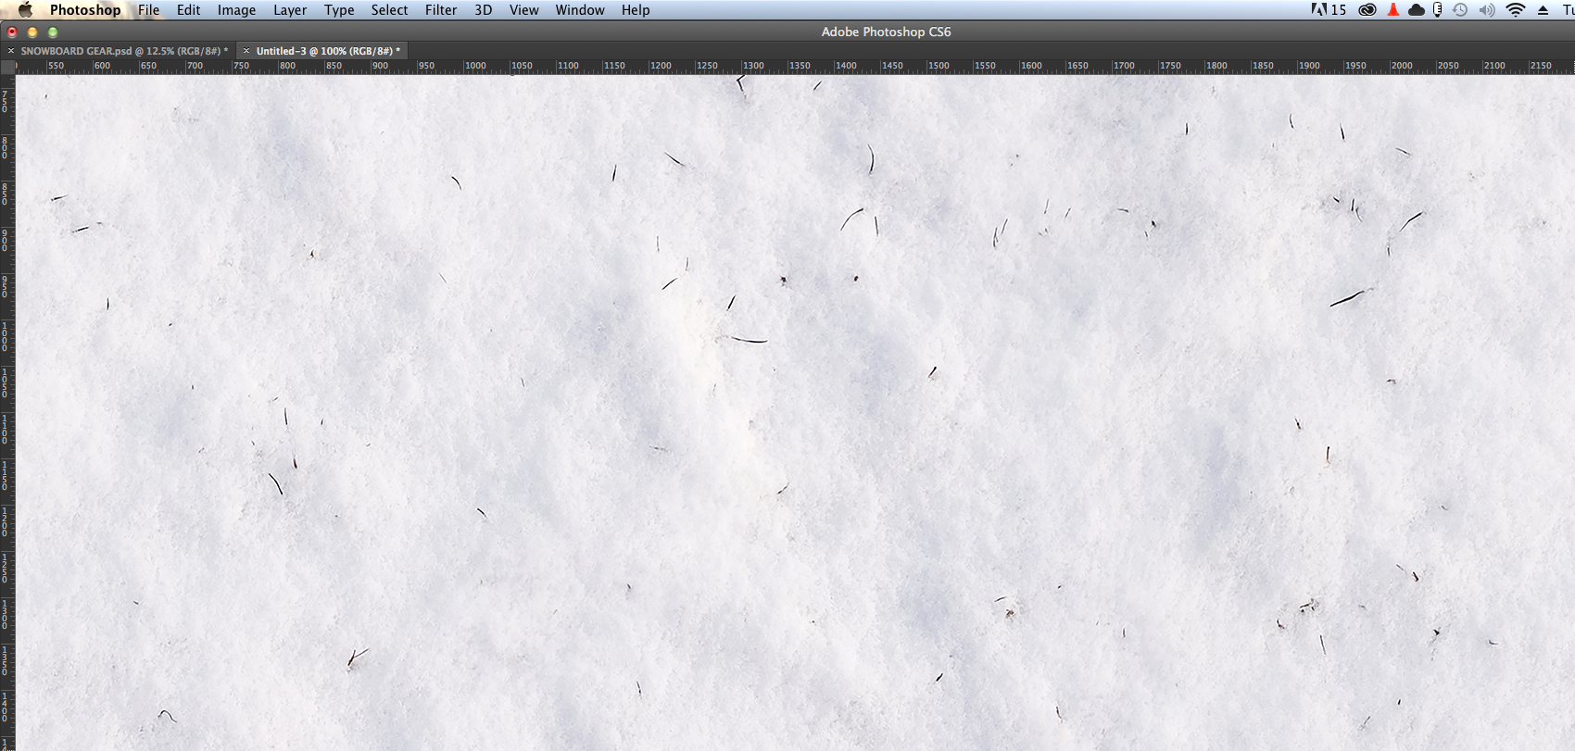Open the 3D menu
The image size is (1575, 751).
(483, 10)
